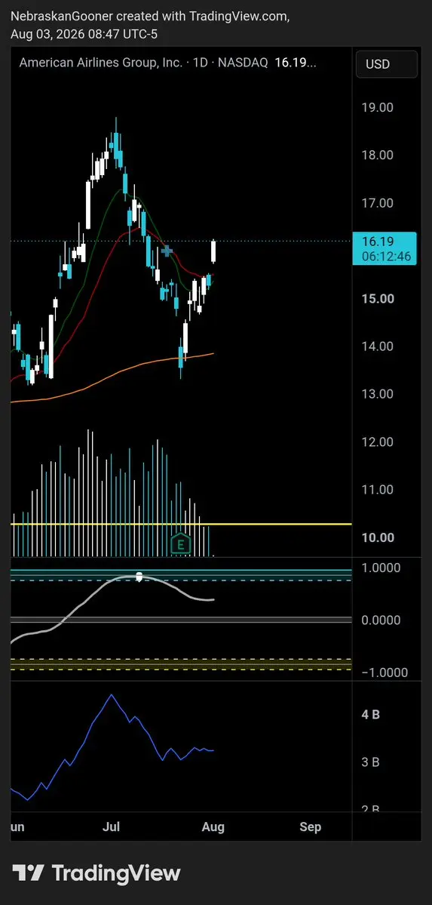Screen dimensions: 432x905
Task: Click the blue cross marker on chart
Action: [x=167, y=251]
